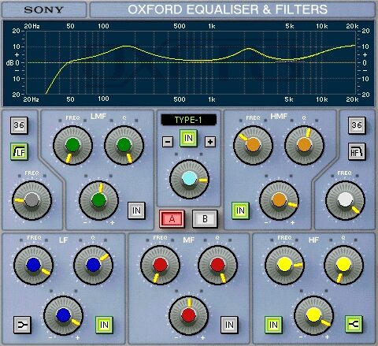Click the gray low-cut filter FREQ knob
This screenshot has width=378, height=346.
tap(31, 200)
